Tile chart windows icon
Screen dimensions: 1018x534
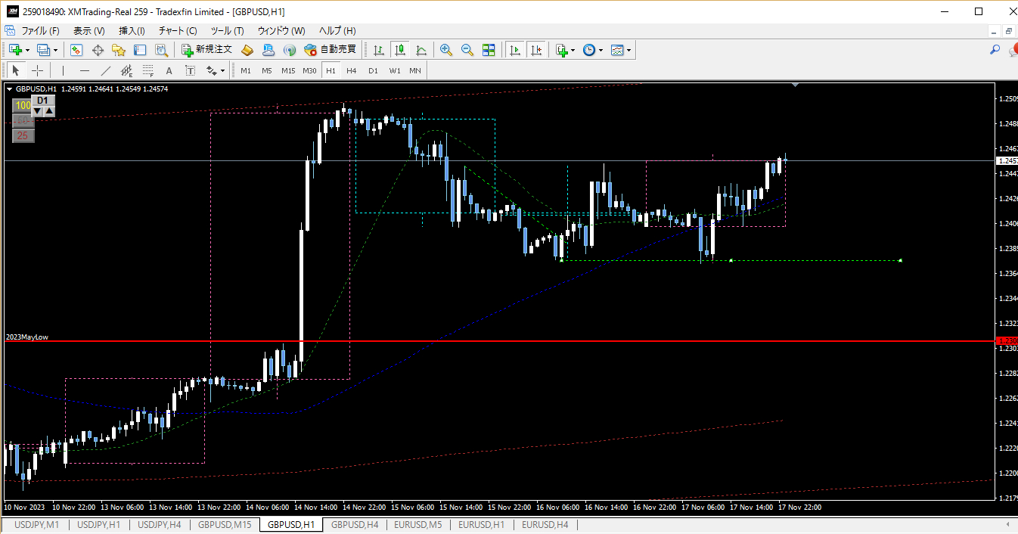[x=489, y=50]
